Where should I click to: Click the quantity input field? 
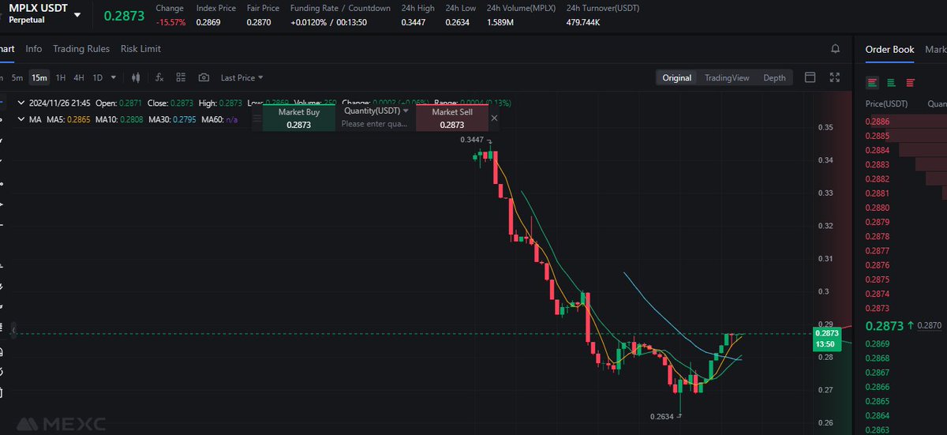click(x=376, y=124)
